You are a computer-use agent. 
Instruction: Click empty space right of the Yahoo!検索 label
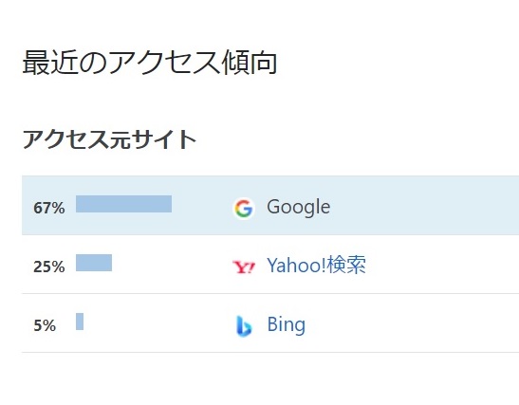click(442, 265)
